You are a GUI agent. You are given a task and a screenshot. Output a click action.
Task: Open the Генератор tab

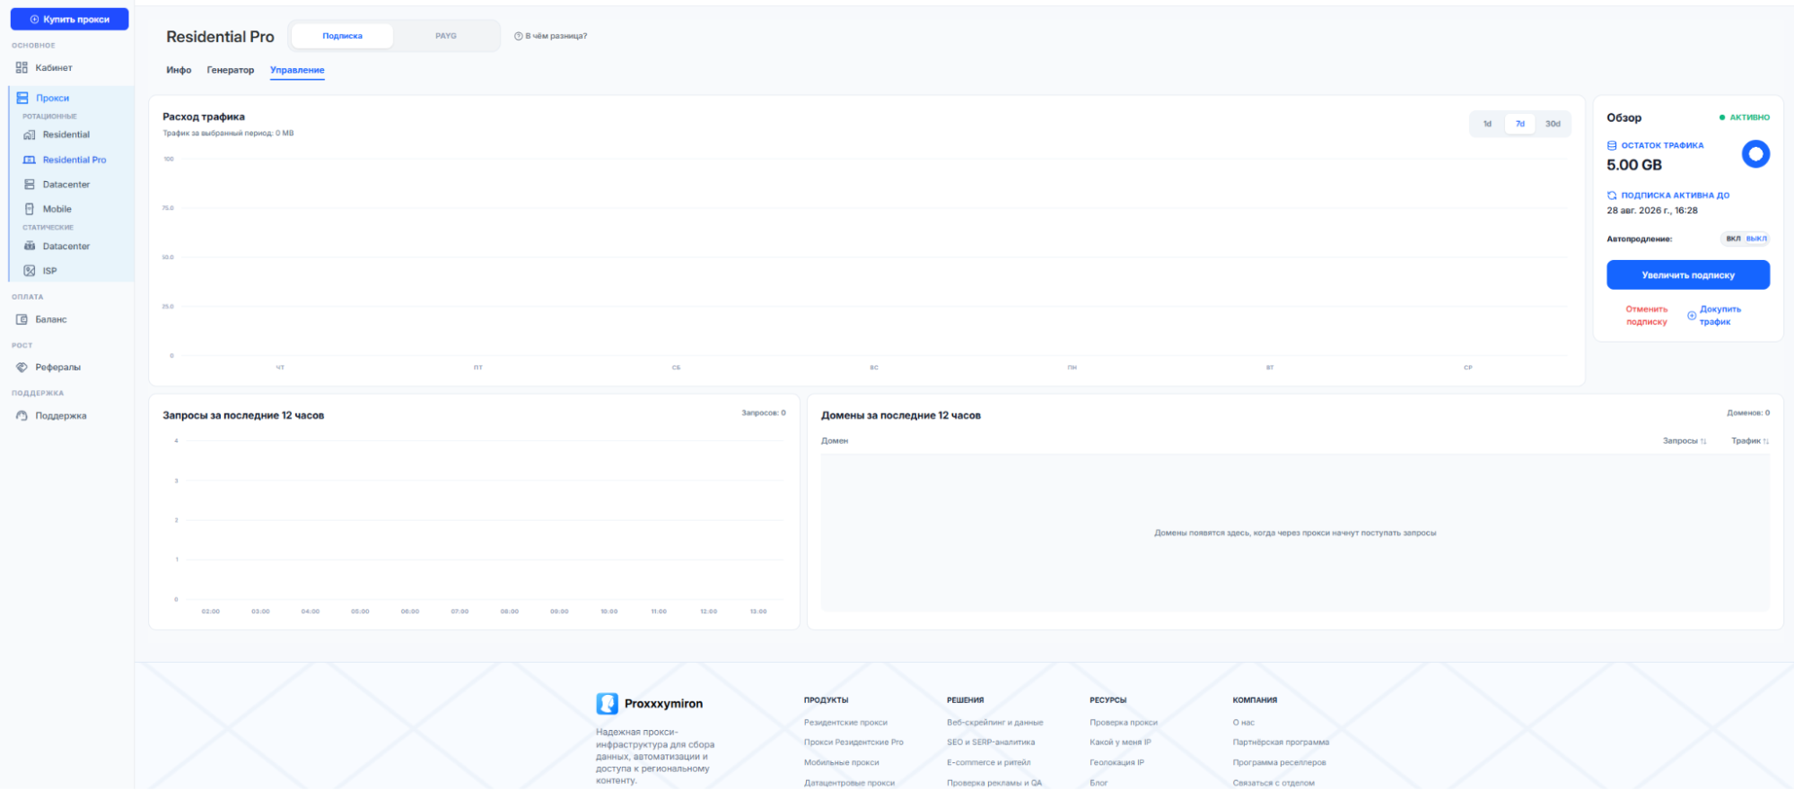231,70
